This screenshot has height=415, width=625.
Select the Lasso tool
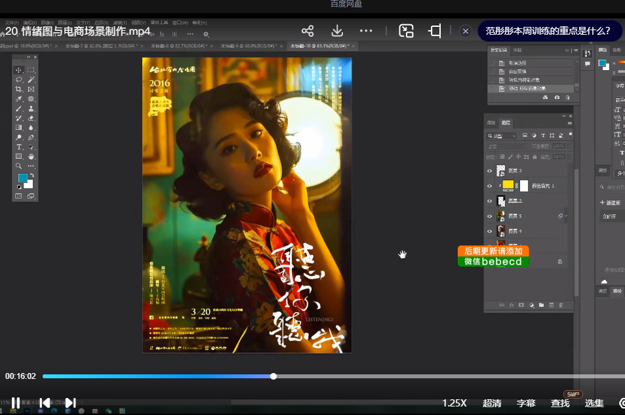tap(19, 80)
